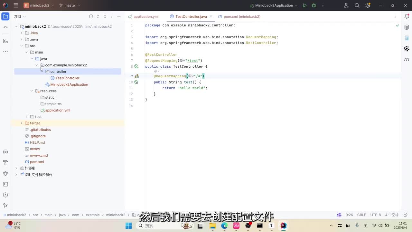This screenshot has height=232, width=412.
Task: Expand the target folder
Action: pos(22,123)
